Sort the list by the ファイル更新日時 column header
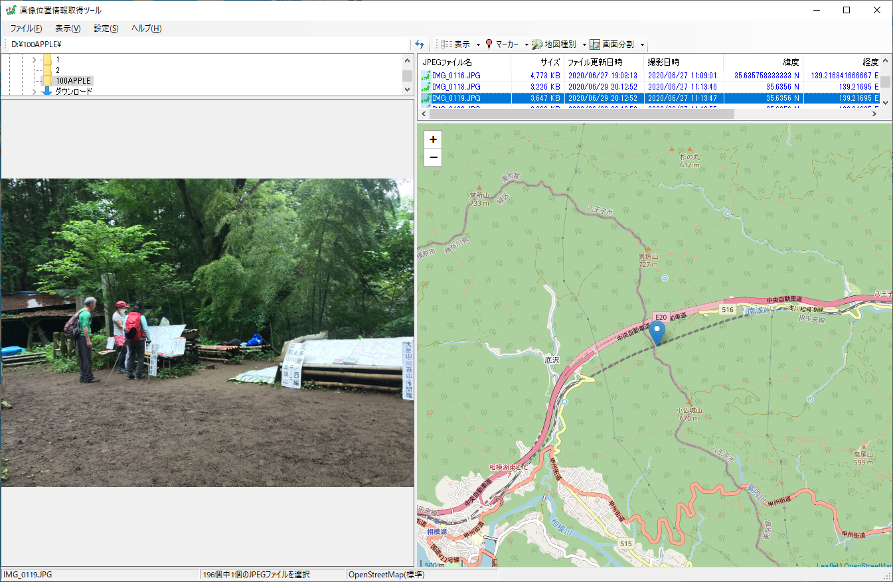Screen dimensions: 893x582 604,62
